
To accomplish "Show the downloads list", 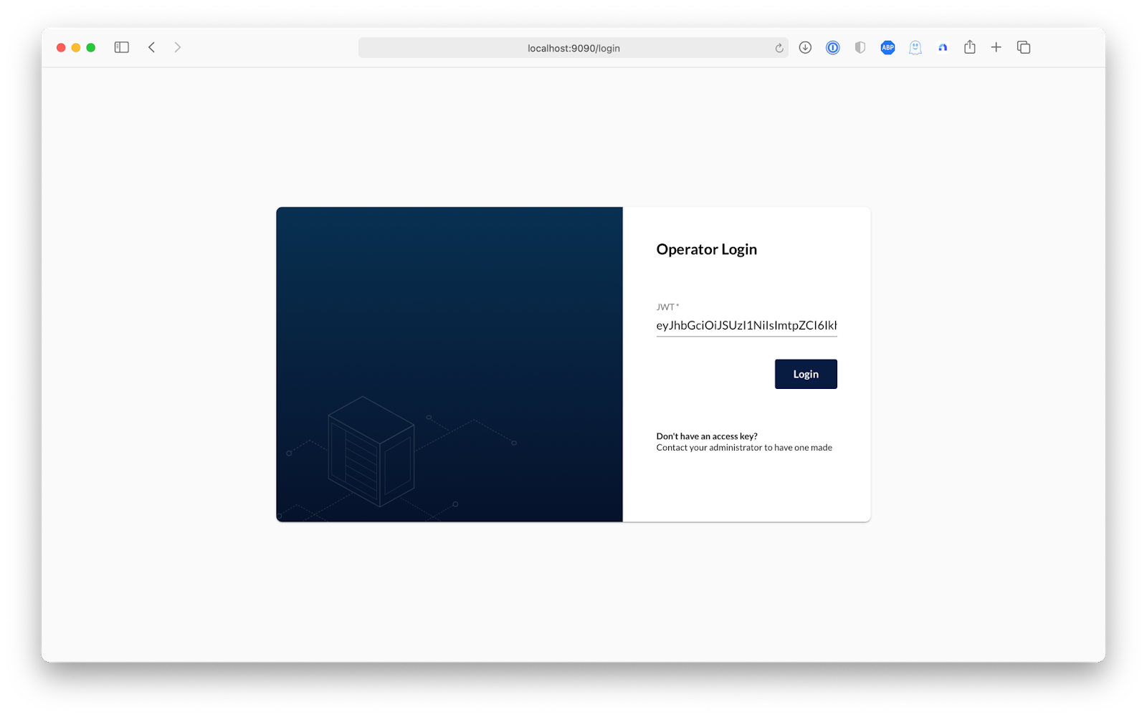I will click(x=805, y=47).
